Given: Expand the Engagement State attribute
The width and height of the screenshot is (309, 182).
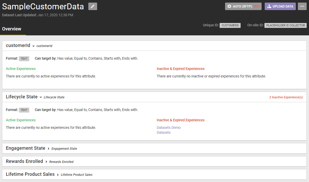Looking at the screenshot, I should (48, 148).
